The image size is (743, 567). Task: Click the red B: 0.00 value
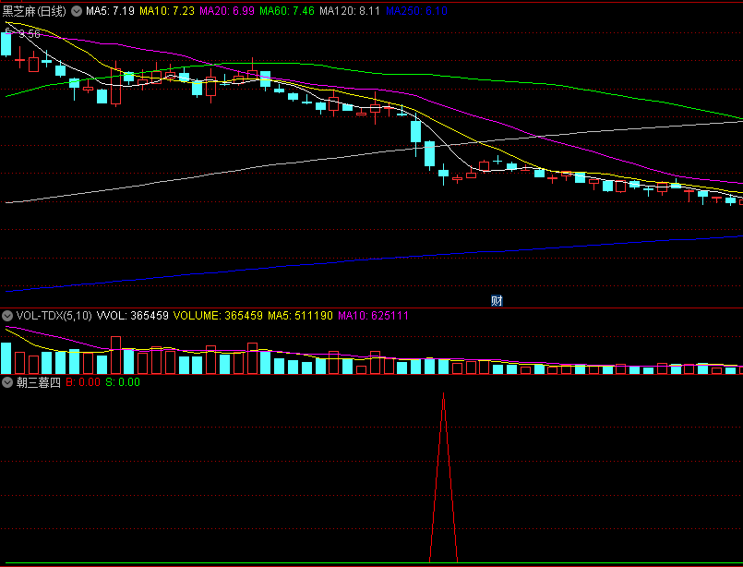pyautogui.click(x=83, y=382)
